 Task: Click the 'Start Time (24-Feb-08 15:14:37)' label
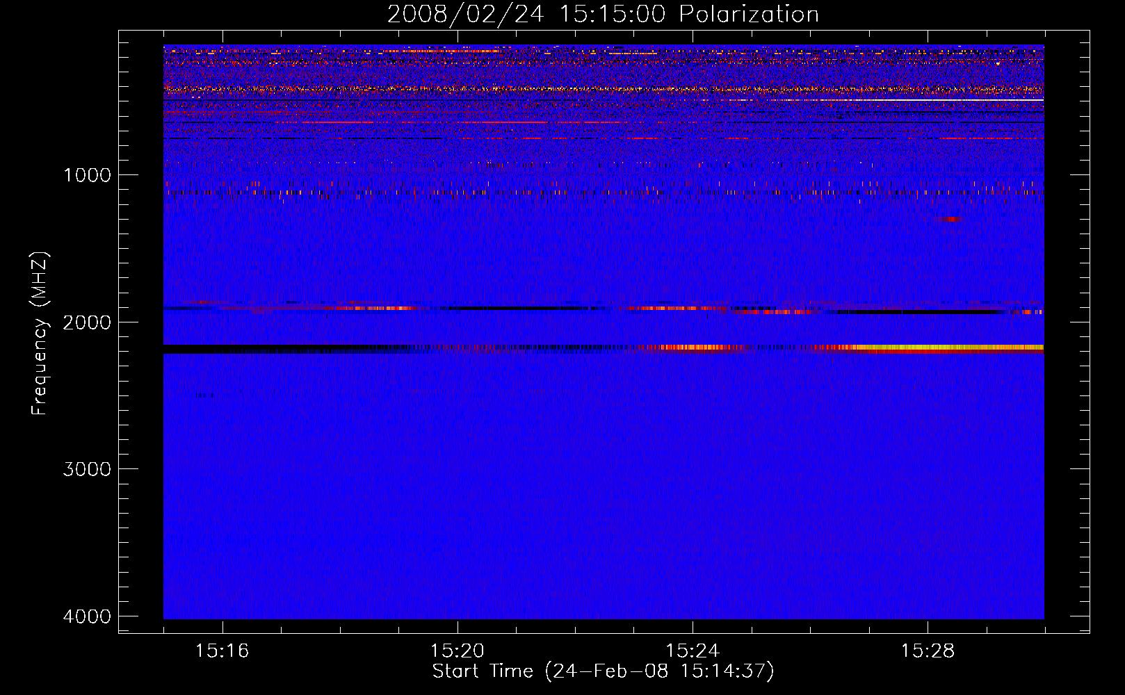[x=603, y=671]
